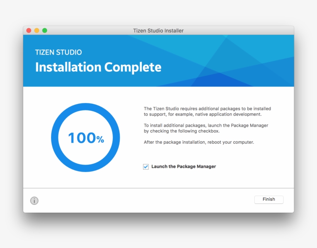Click the 'requires additional packages' paragraph

pos(207,112)
